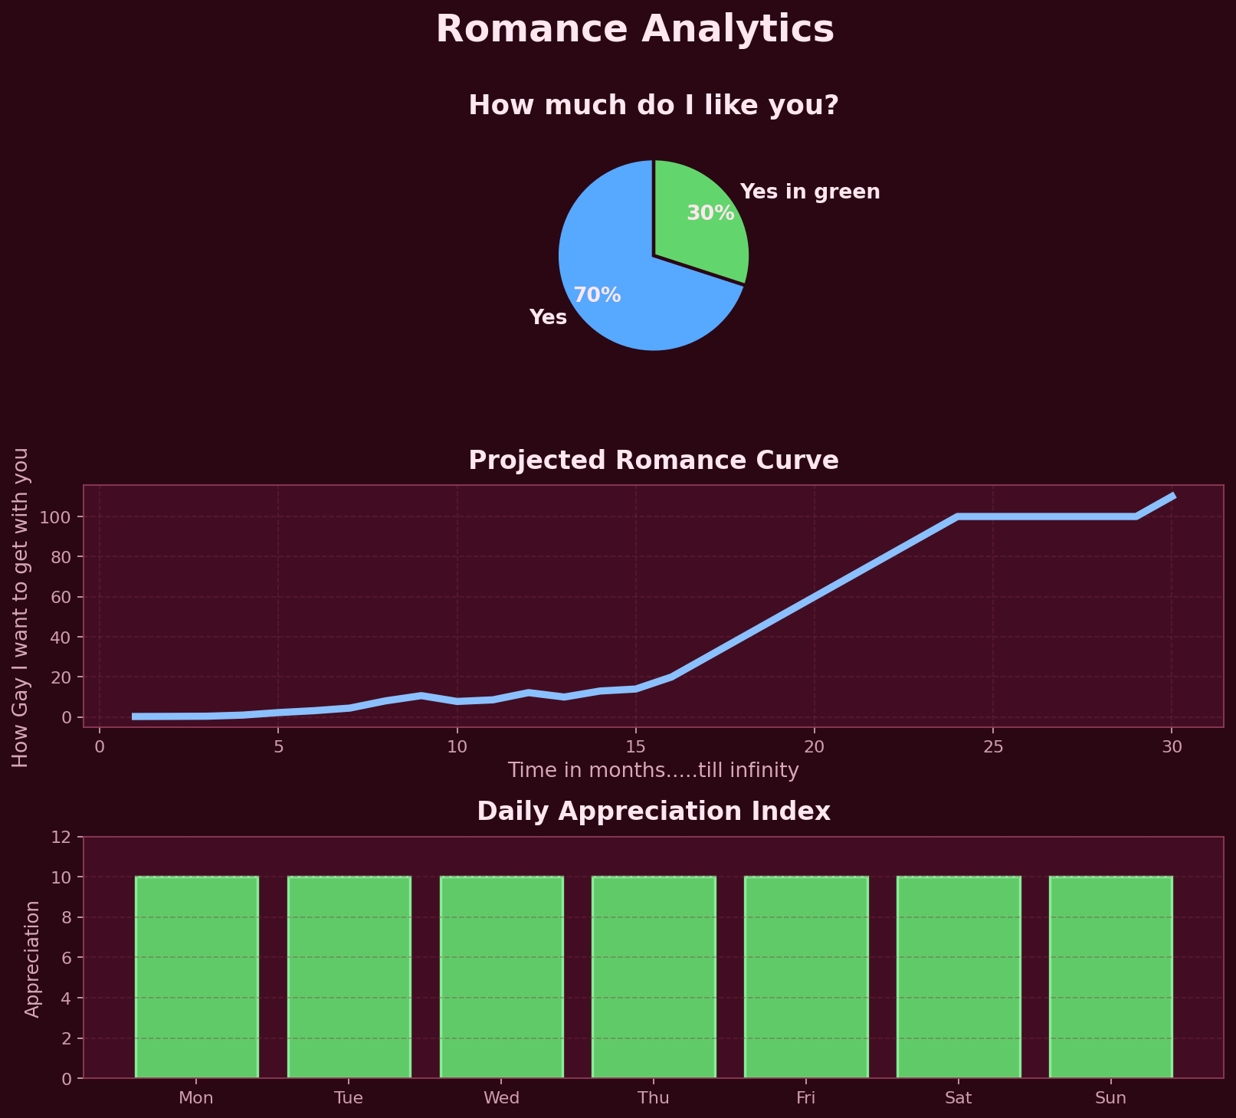Select the Thu appreciation bar
The height and width of the screenshot is (1118, 1236).
(654, 977)
